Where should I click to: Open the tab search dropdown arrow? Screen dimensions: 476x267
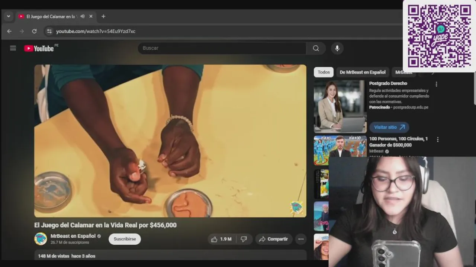(x=8, y=16)
